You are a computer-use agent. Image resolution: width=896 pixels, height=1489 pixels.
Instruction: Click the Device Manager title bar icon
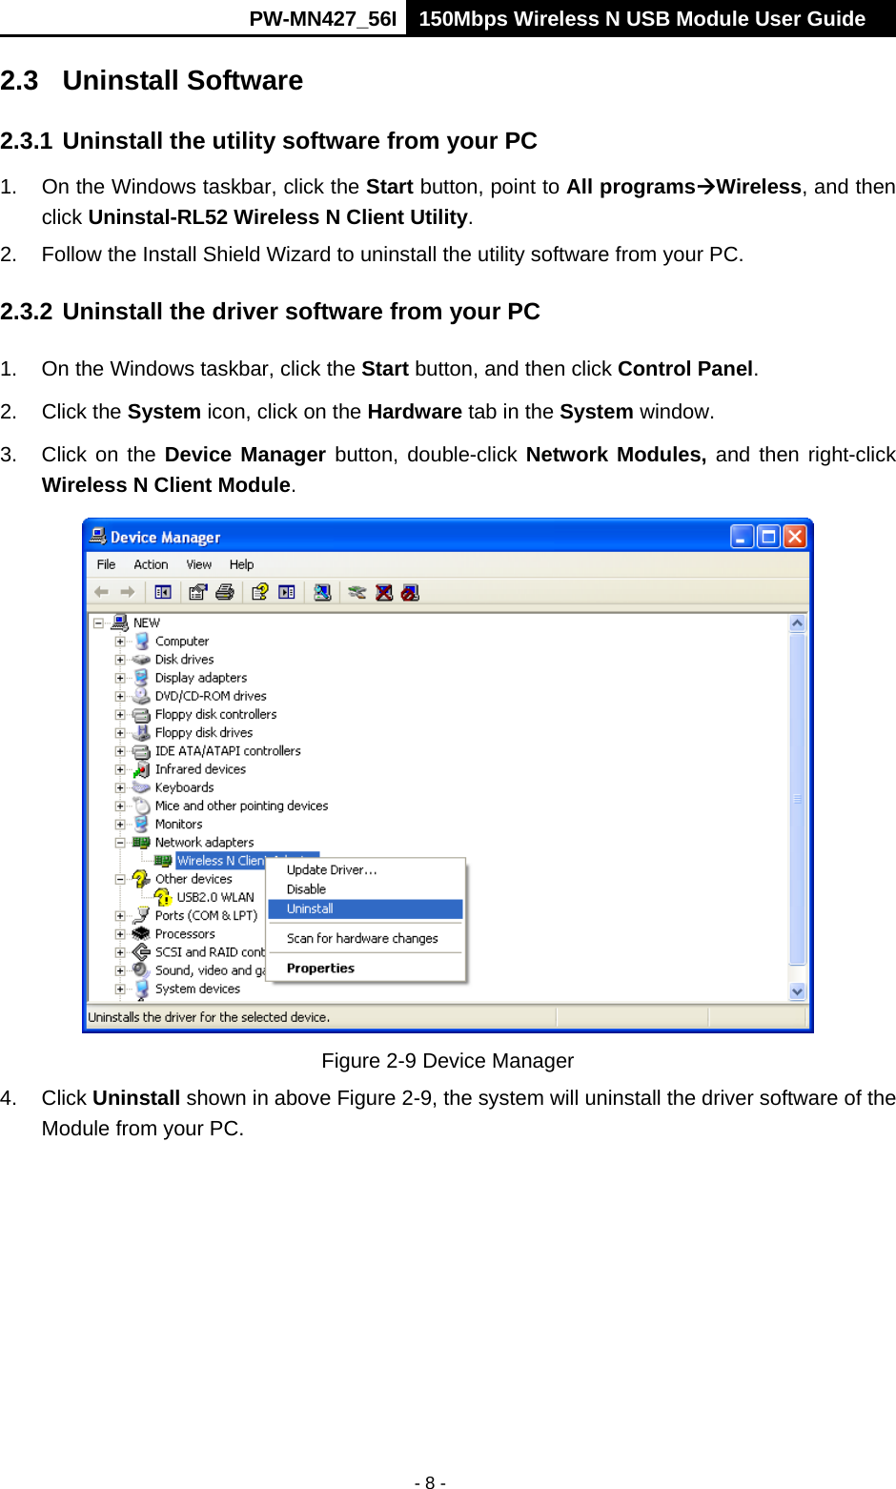coord(98,537)
